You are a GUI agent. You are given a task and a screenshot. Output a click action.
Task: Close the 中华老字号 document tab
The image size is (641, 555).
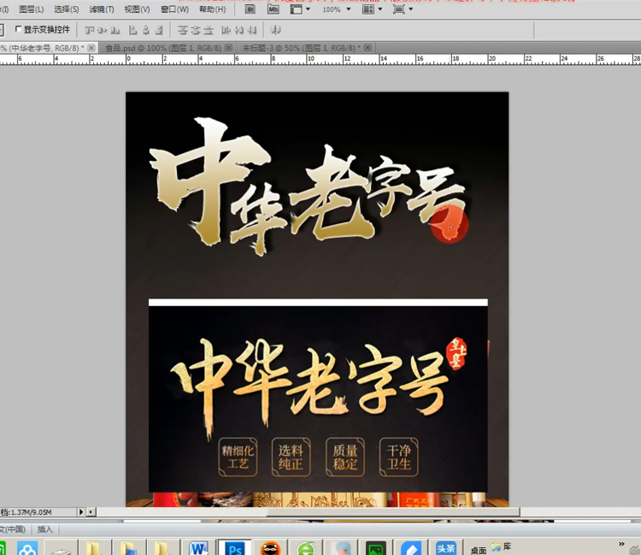pos(91,48)
